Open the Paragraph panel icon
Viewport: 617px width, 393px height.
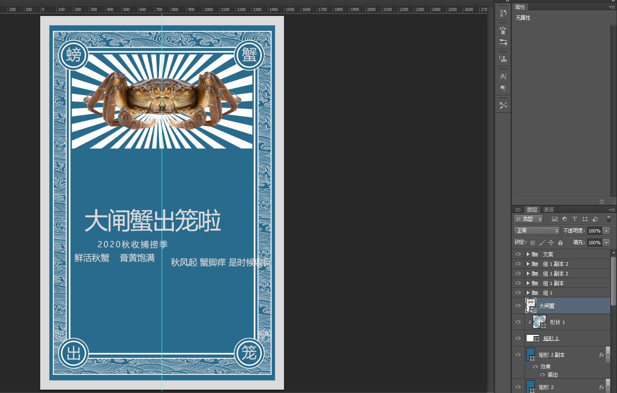tap(503, 88)
